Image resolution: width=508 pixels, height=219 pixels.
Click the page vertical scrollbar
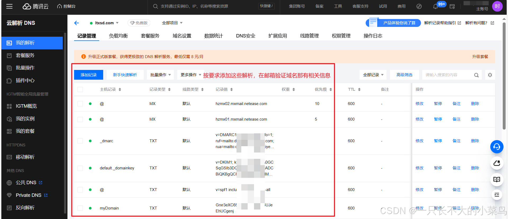(x=504, y=77)
